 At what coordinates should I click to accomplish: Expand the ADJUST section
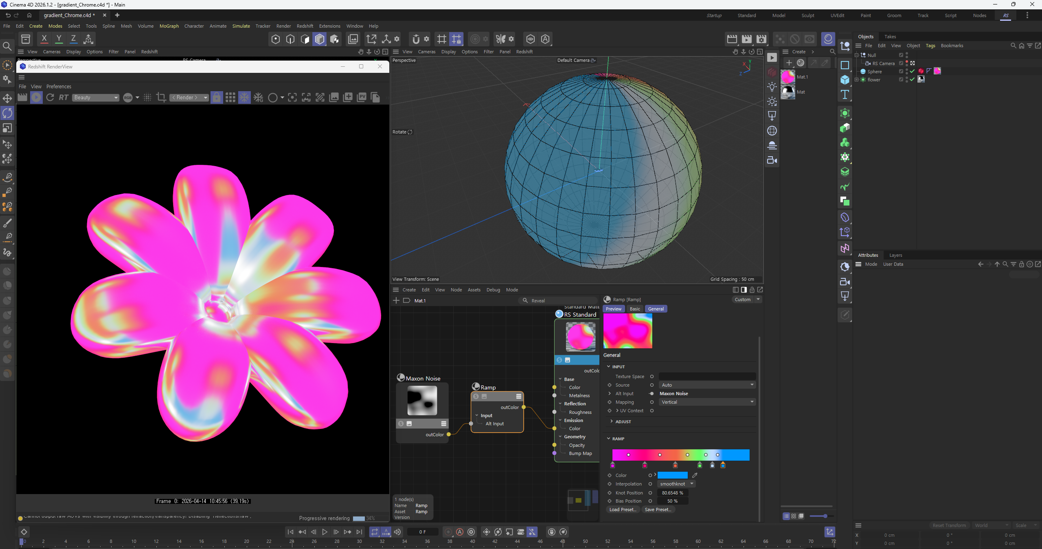611,422
